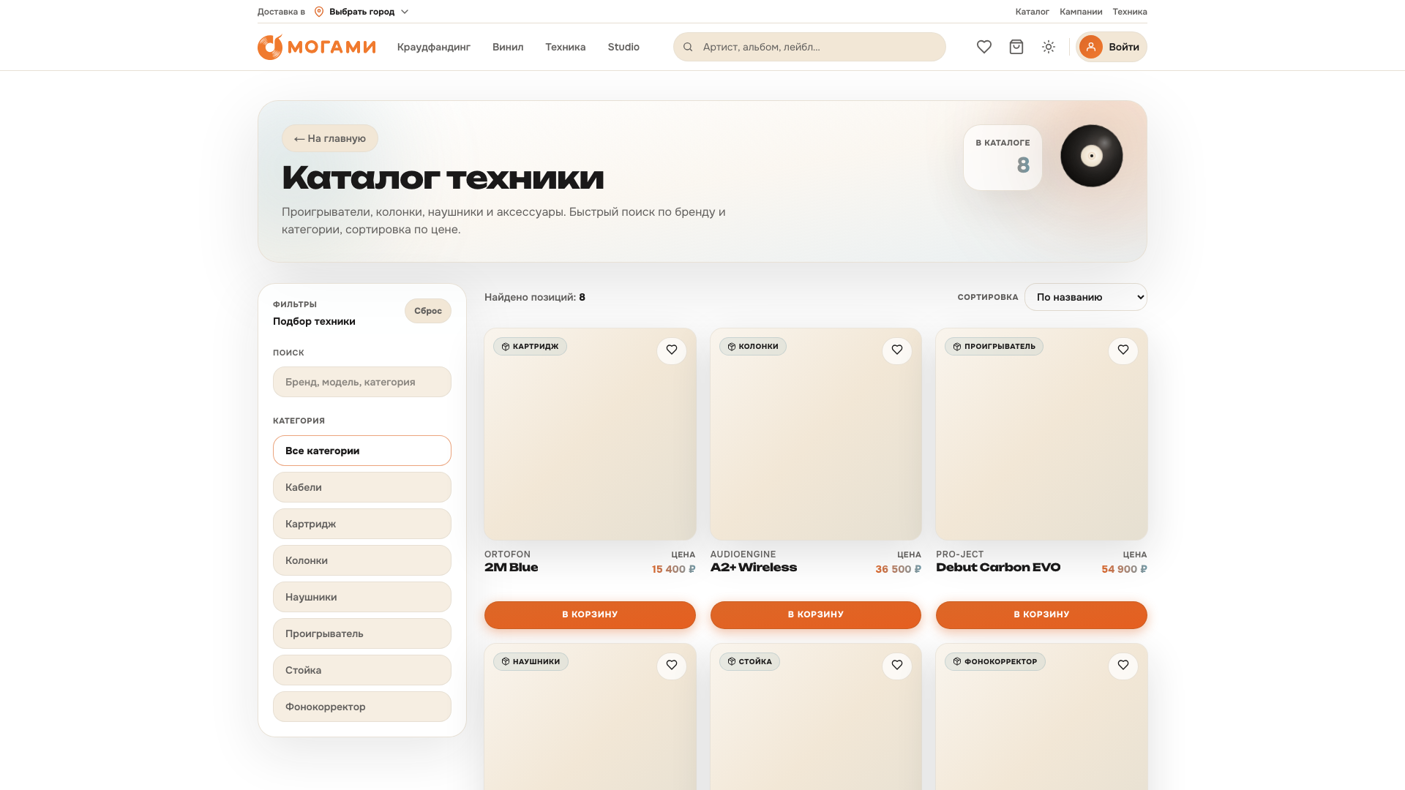
Task: Favorite the A2+ Wireless speakers card
Action: [897, 350]
